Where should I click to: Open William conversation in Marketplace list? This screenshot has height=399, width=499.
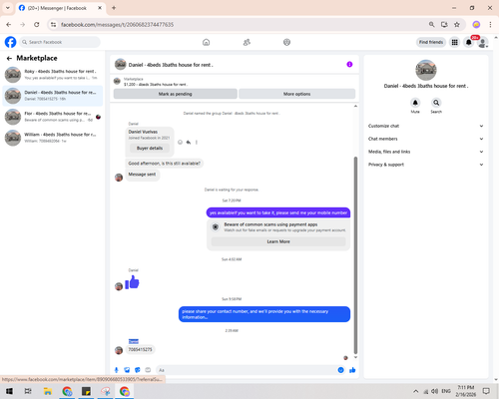(53, 138)
